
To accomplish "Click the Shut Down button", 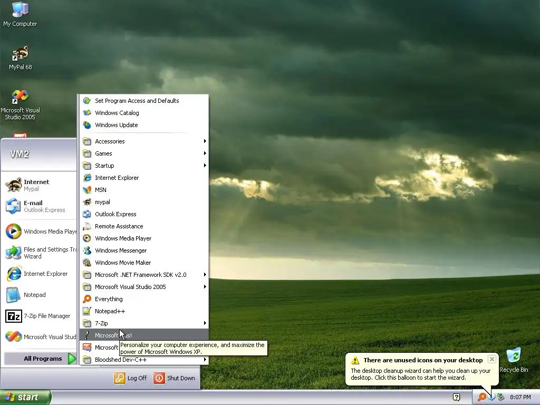I will click(174, 378).
